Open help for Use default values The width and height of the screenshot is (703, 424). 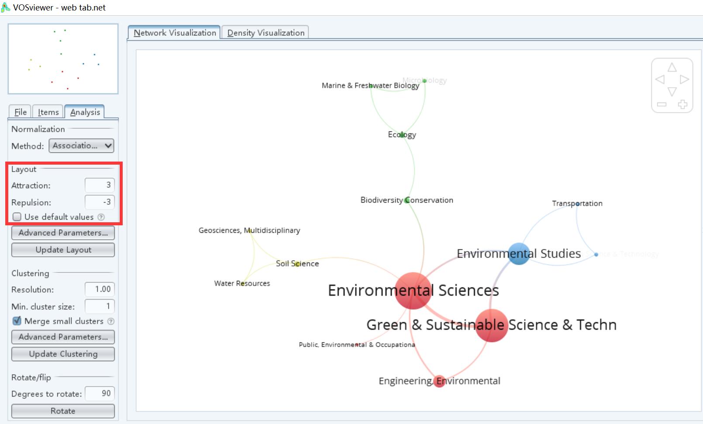point(101,217)
